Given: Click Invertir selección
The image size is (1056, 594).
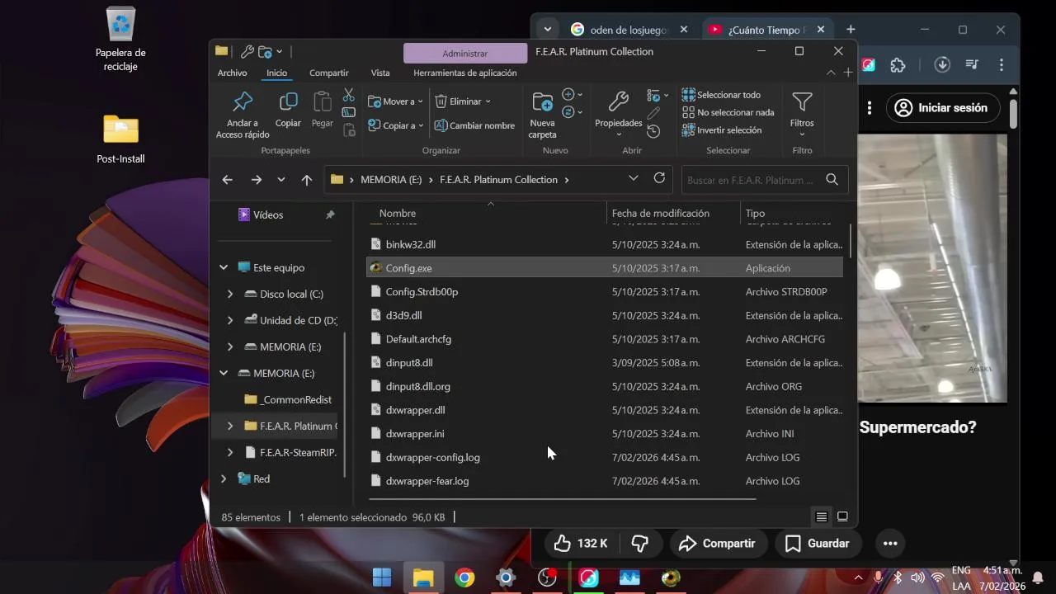Looking at the screenshot, I should pos(722,130).
